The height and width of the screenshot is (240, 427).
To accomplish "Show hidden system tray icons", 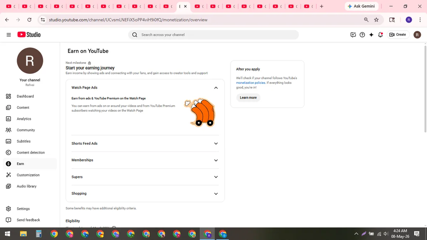I will coord(356,234).
